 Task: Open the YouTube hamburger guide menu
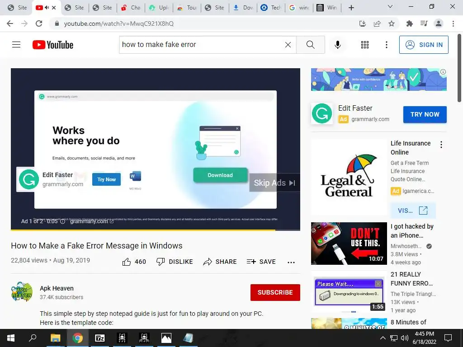pyautogui.click(x=16, y=45)
